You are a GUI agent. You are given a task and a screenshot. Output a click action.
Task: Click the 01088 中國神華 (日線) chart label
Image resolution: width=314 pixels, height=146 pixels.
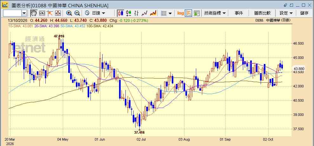[273, 20]
